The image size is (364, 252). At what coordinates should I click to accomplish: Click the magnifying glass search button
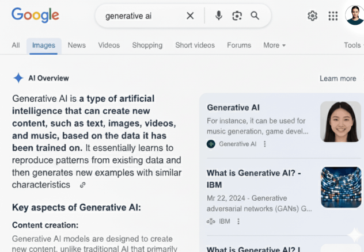coord(255,16)
